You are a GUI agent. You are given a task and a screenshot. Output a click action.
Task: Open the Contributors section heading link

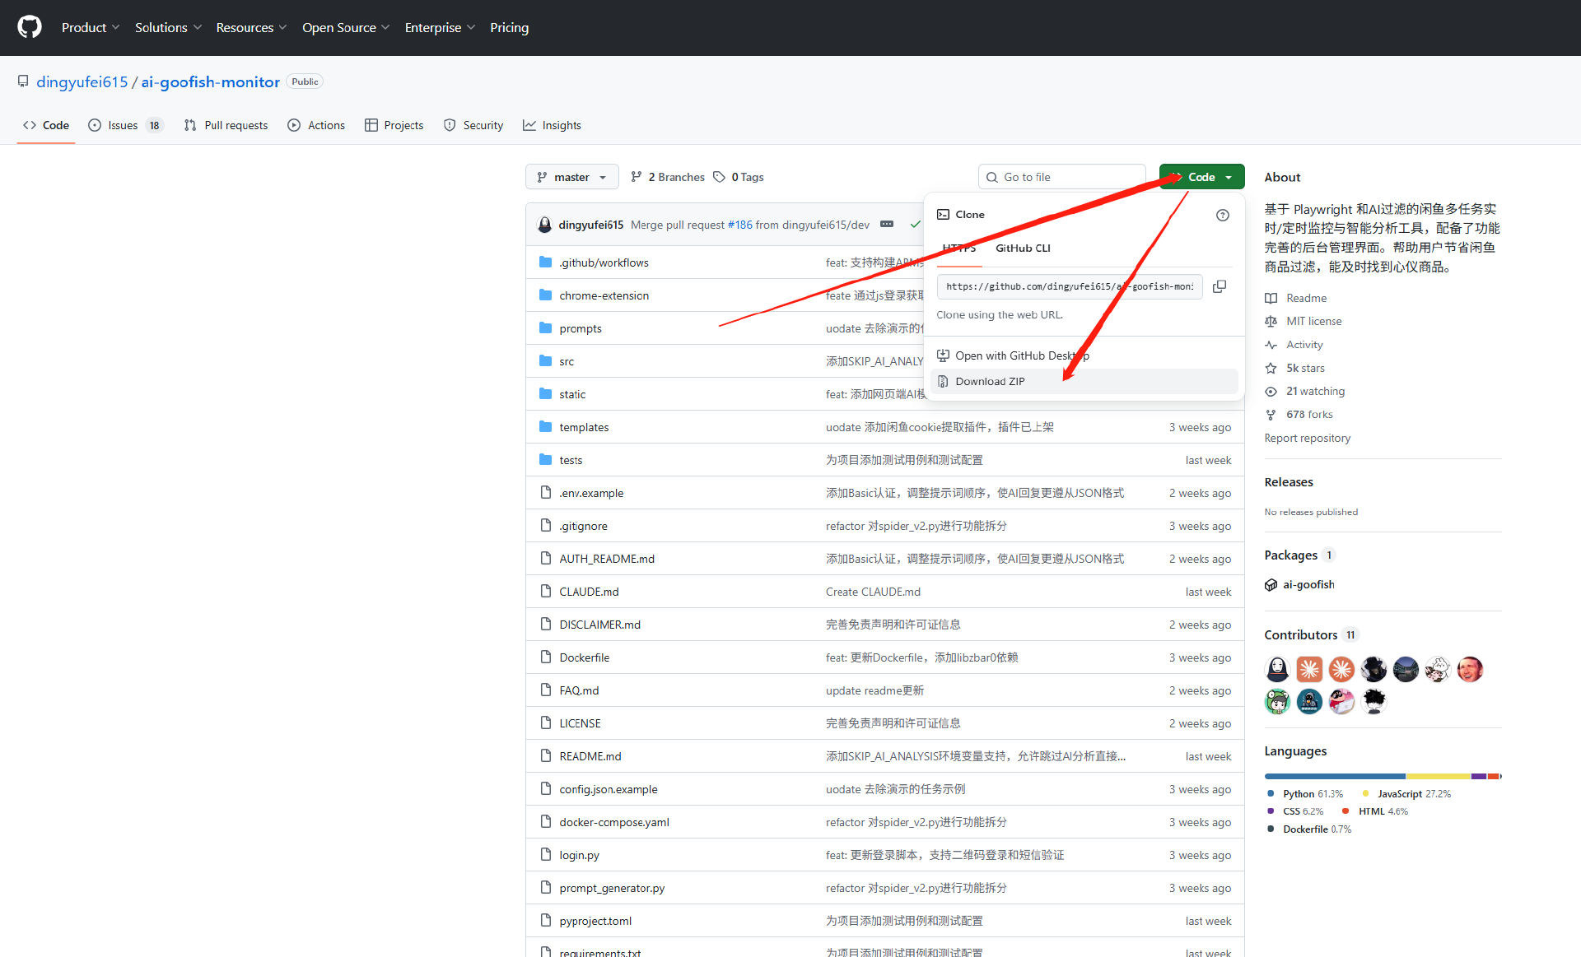1311,635
